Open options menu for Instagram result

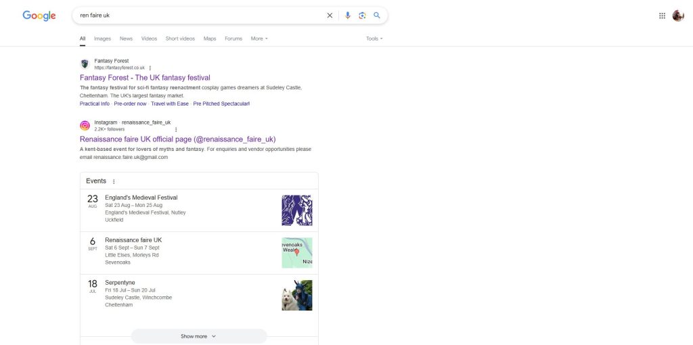click(176, 129)
